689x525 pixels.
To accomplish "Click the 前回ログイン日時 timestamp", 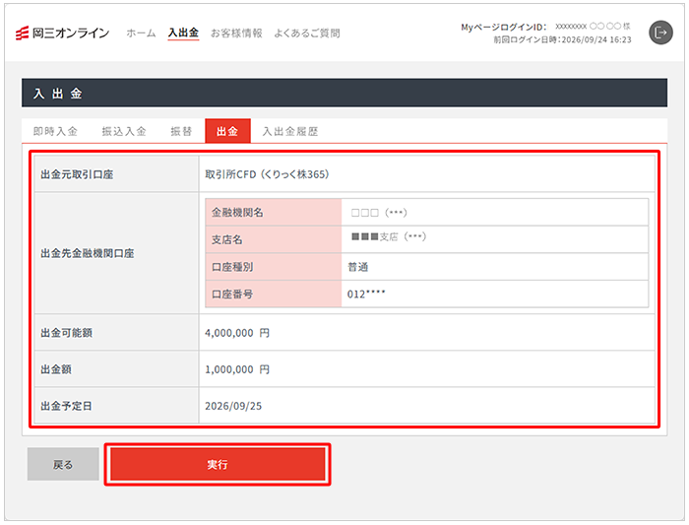I will coord(562,40).
